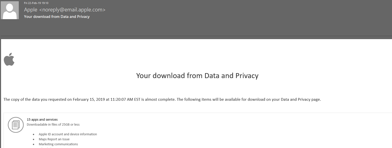Click the sender avatar placeholder picture
This screenshot has width=392, height=148.
10,10
